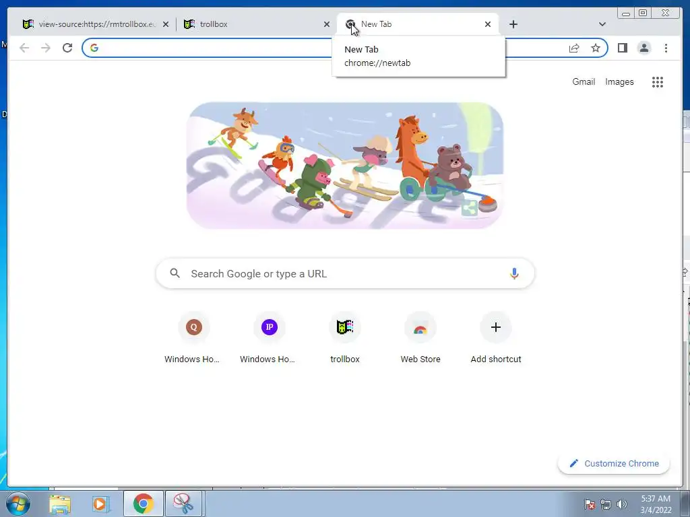Open the Google doodle image
This screenshot has height=517, width=690.
(x=345, y=166)
